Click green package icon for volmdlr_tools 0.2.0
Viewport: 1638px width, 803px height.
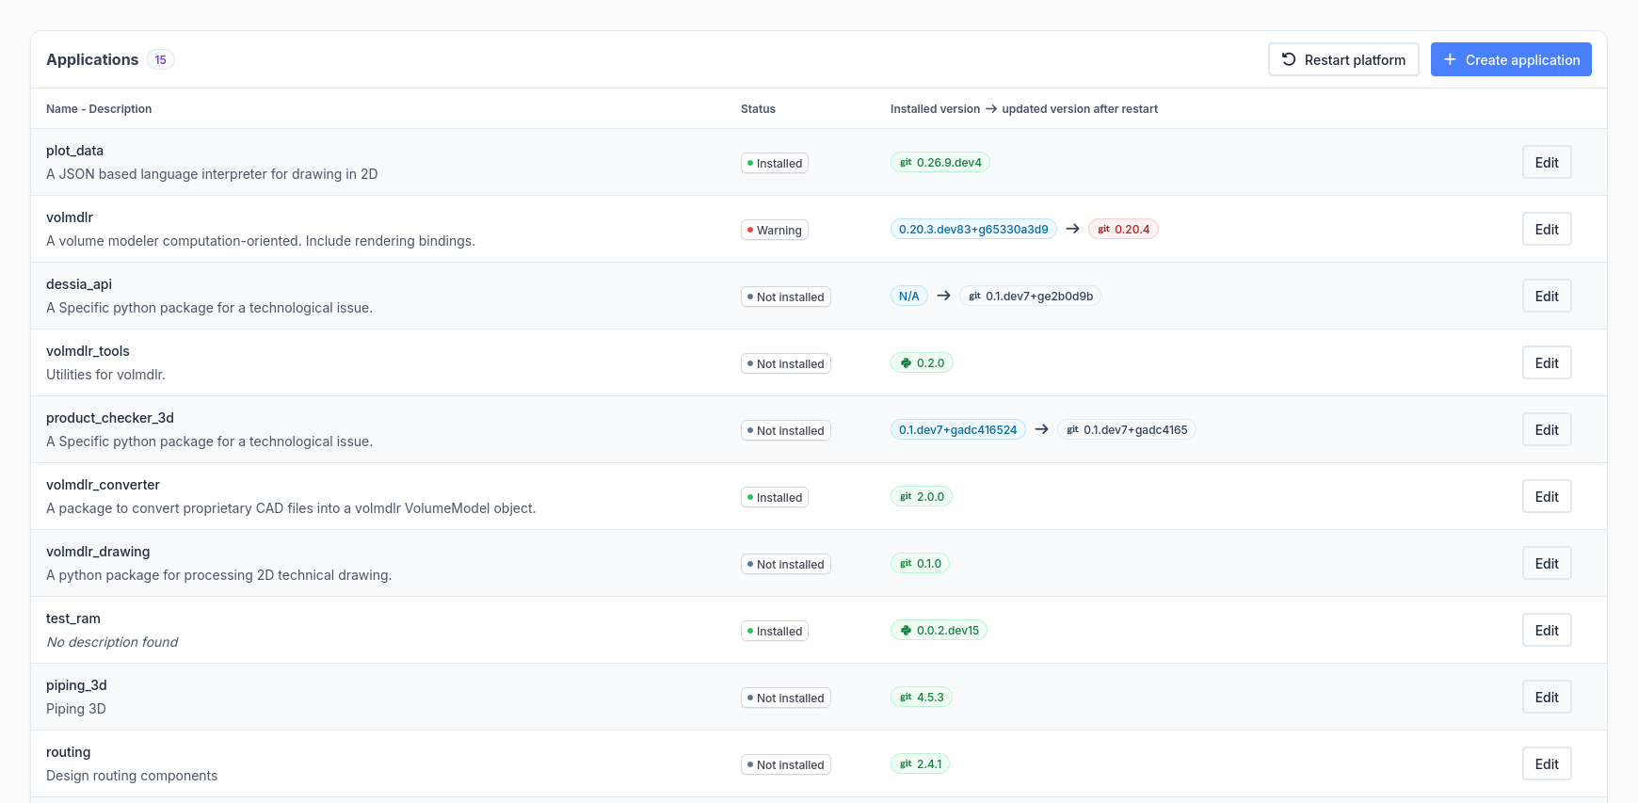pyautogui.click(x=906, y=363)
